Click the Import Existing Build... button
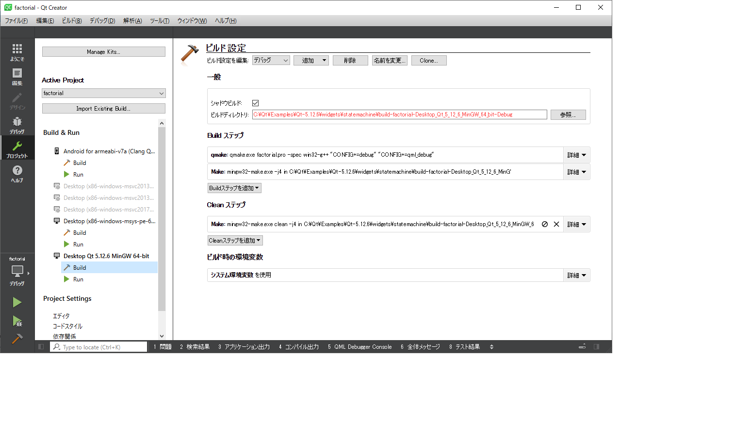Screen dimensions: 751x425 [104, 109]
